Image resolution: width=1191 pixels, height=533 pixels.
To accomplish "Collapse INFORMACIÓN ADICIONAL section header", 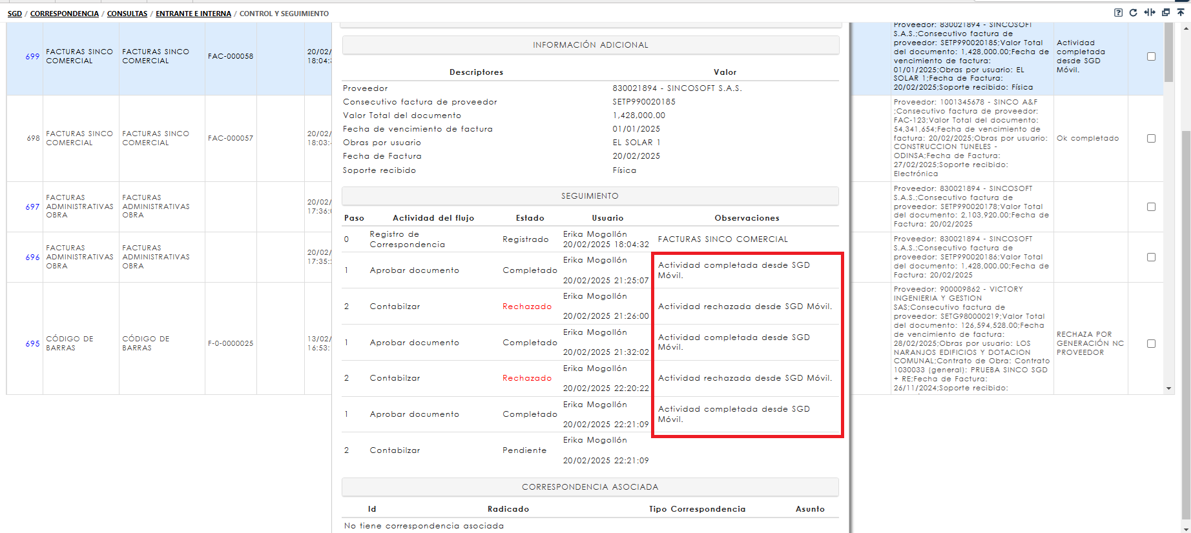I will click(x=590, y=45).
